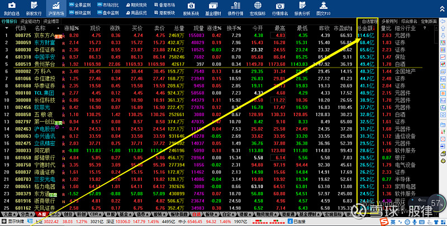The width and height of the screenshot is (447, 226).
Task: Click Sogou input method S icon
Action: [384, 222]
